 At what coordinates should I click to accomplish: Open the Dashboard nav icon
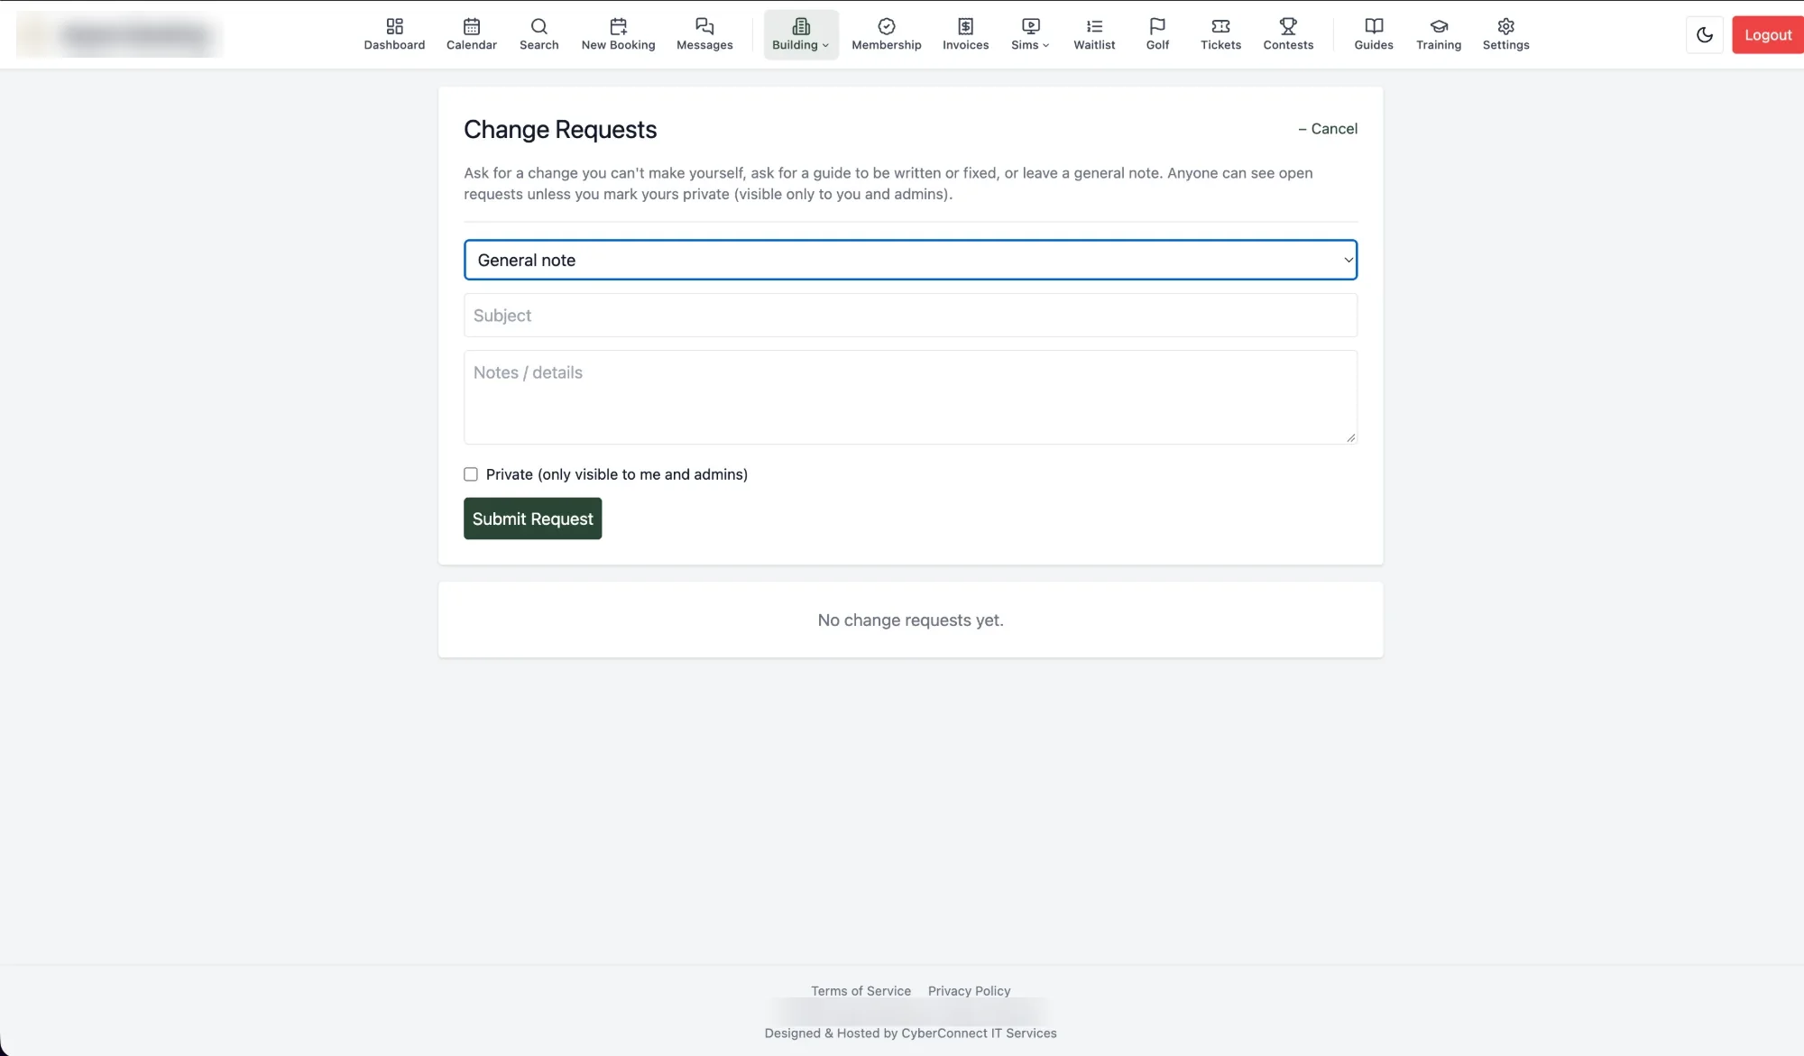coord(394,34)
